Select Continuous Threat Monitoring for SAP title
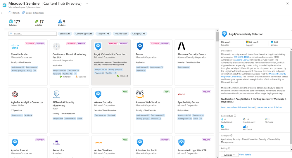Viewport: 292px width, 158px height. click(69, 56)
